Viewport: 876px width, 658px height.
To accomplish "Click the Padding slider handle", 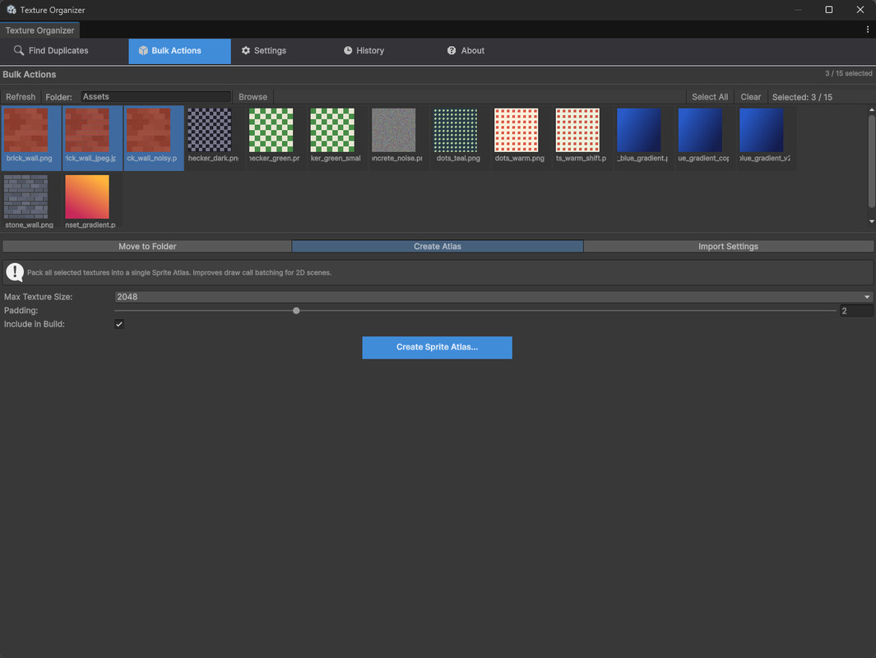I will click(x=296, y=311).
